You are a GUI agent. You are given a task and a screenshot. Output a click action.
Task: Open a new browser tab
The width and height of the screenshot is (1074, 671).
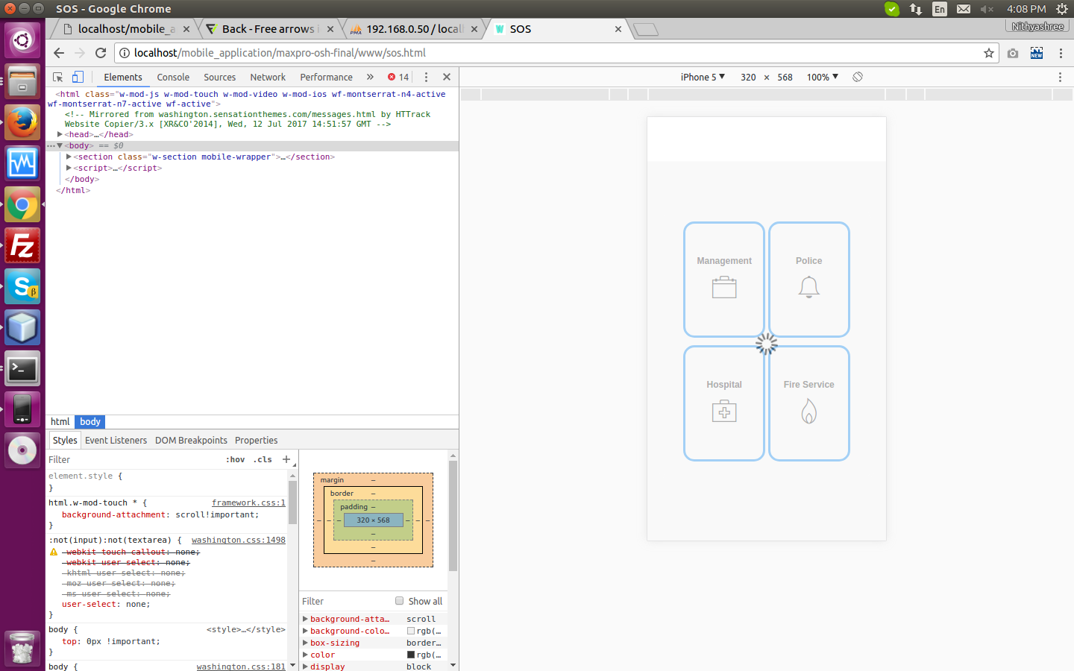click(x=646, y=29)
